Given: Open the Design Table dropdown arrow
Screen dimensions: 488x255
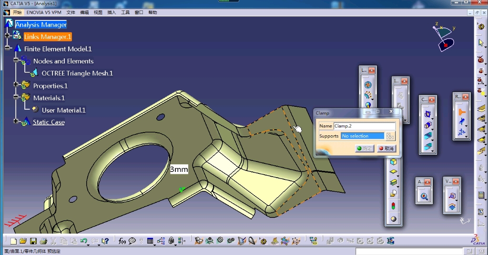Looking at the screenshot, I should pos(155,245).
